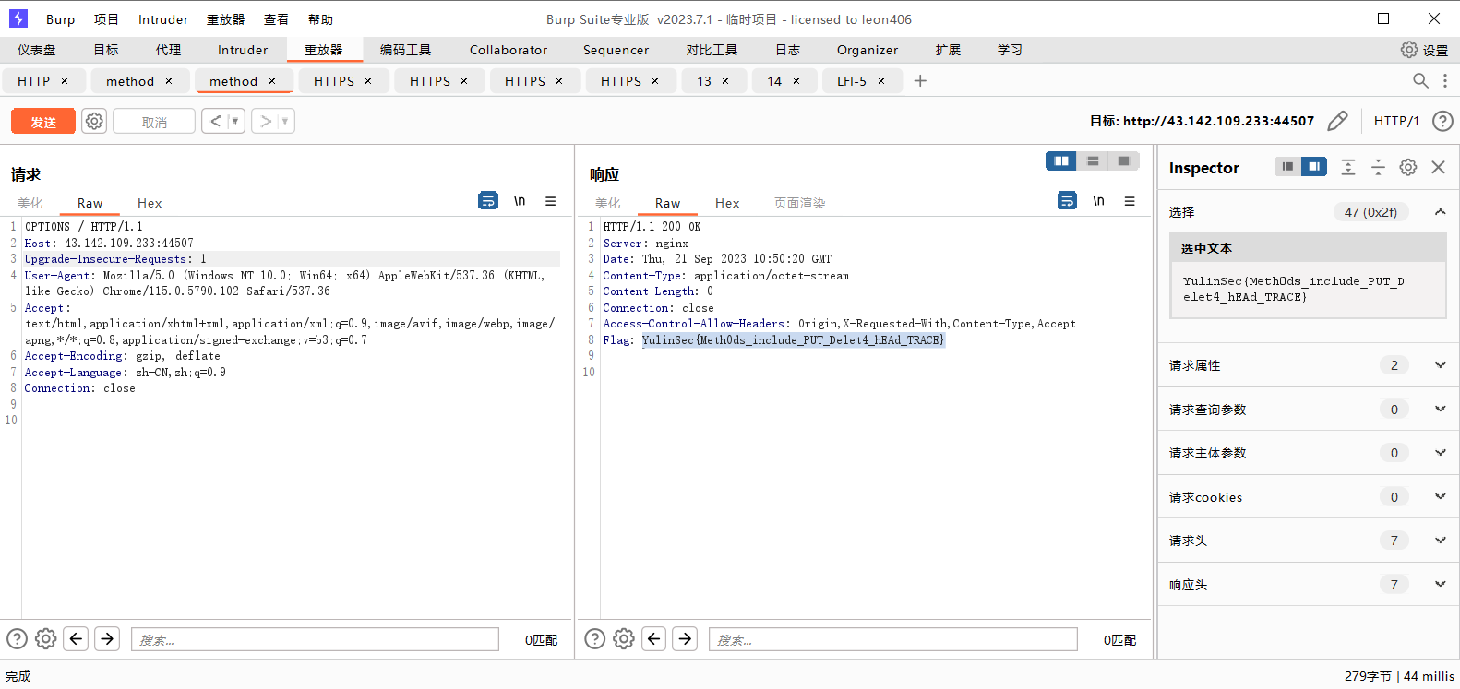Switch request view to Hex
1460x689 pixels.
click(x=150, y=203)
